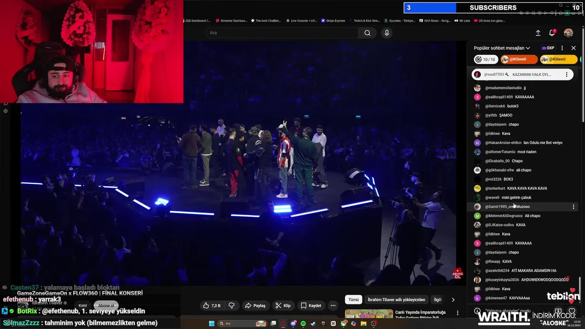This screenshot has width=585, height=329.
Task: Click @HakanArslan-eh8cn chat message
Action: tap(523, 143)
